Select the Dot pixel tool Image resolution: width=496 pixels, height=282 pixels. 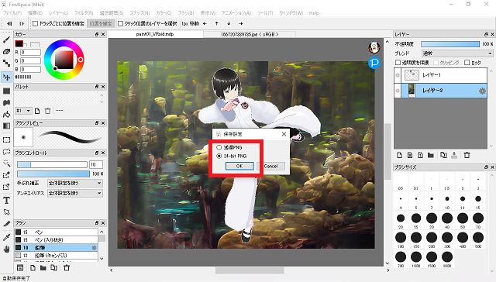pos(6,63)
